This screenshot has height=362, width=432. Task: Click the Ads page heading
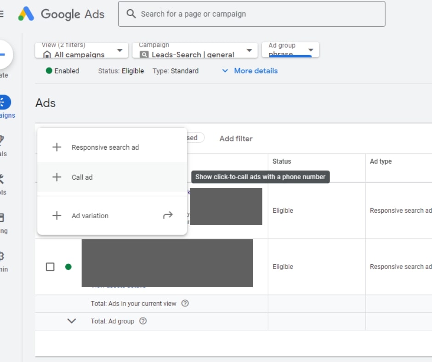click(45, 103)
